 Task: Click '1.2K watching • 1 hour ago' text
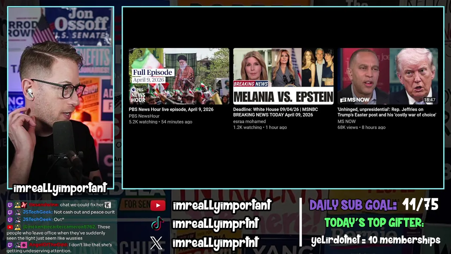pos(260,127)
